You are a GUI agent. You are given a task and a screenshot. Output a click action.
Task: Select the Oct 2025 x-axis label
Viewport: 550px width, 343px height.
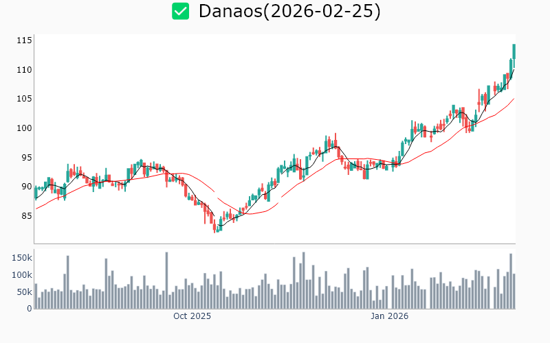click(x=192, y=316)
